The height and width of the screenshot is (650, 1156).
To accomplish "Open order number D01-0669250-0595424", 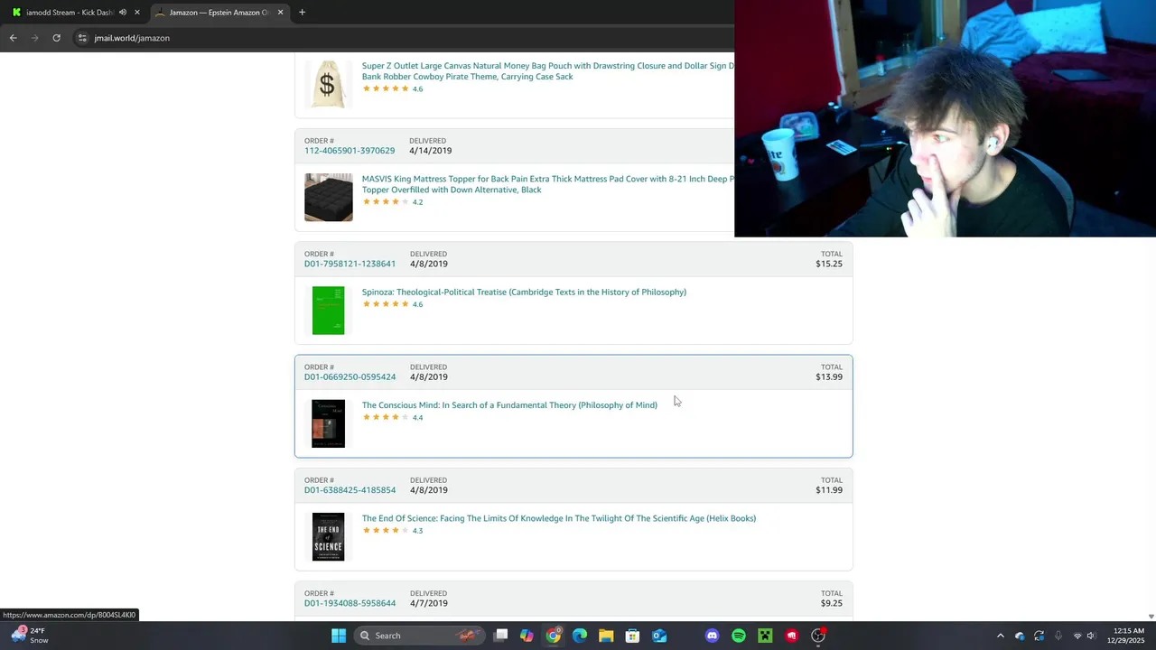I will [350, 377].
